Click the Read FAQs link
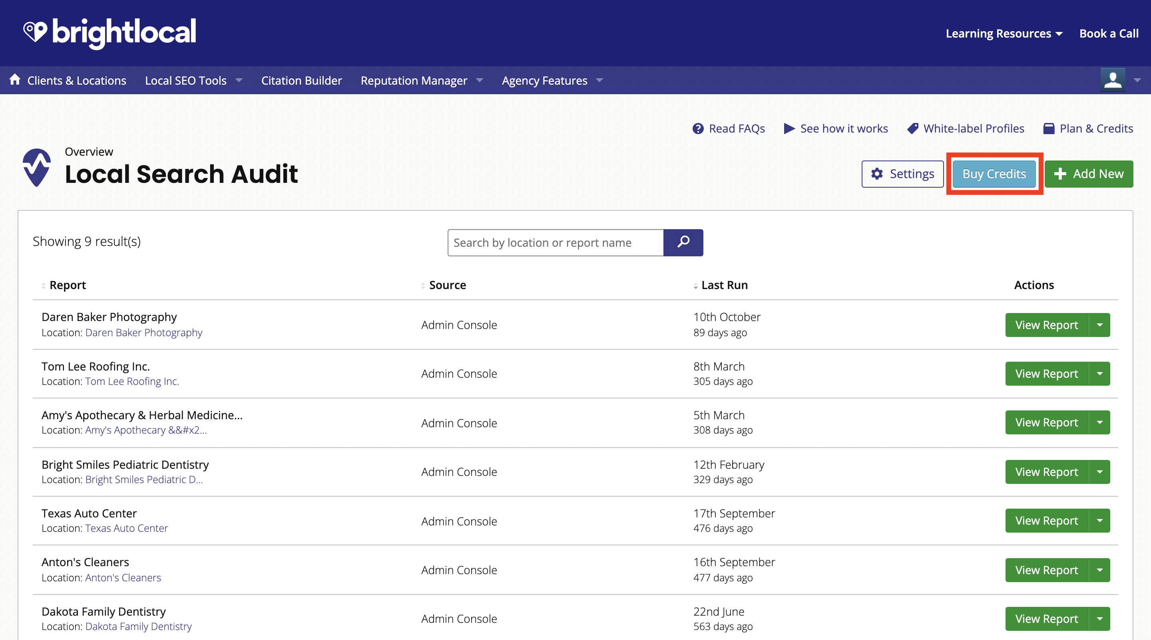Viewport: 1151px width, 640px height. point(737,129)
